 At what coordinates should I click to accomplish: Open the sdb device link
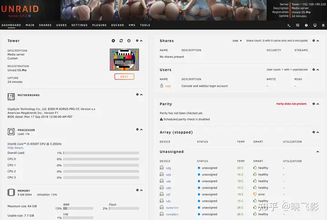168,188
